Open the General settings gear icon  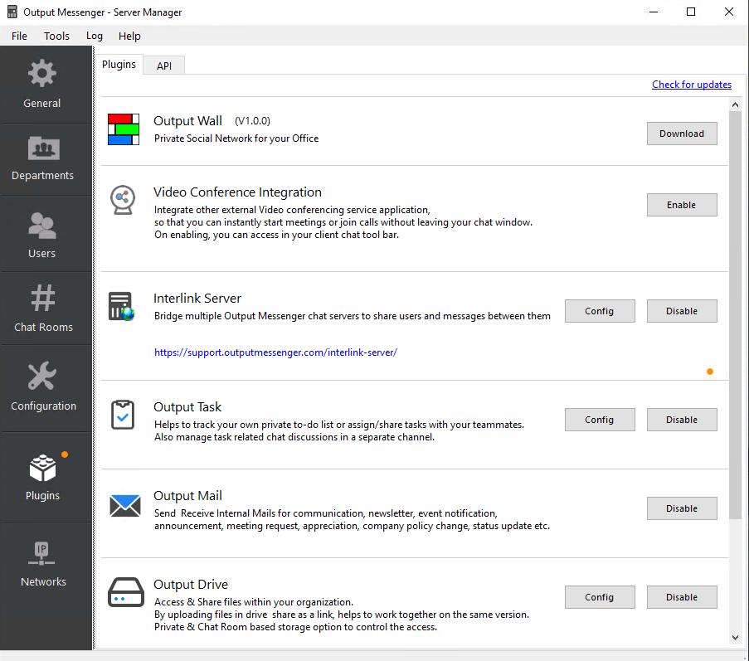[42, 73]
